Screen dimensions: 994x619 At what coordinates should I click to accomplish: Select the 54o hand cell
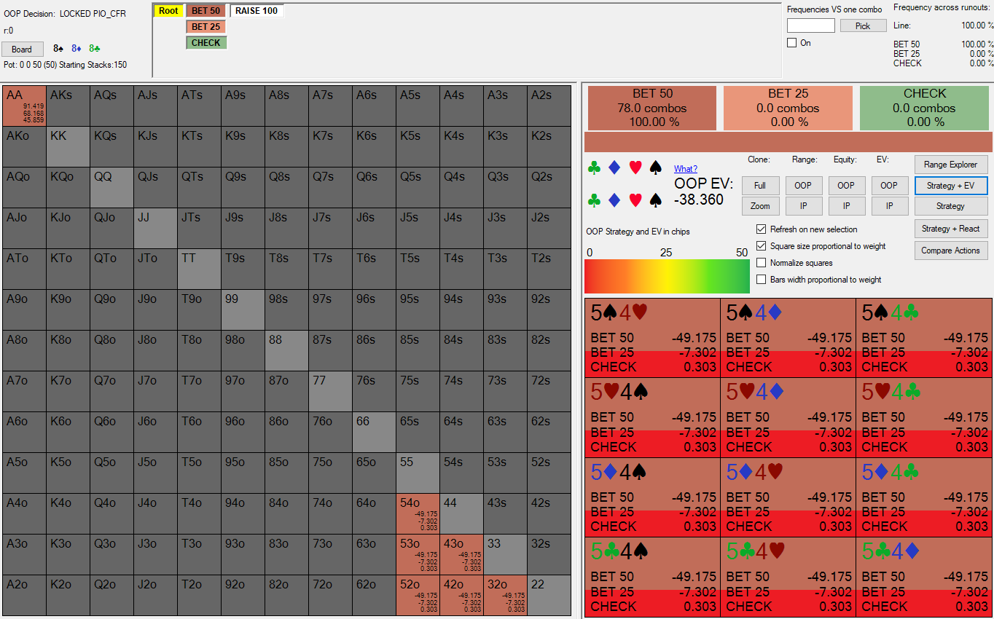418,514
